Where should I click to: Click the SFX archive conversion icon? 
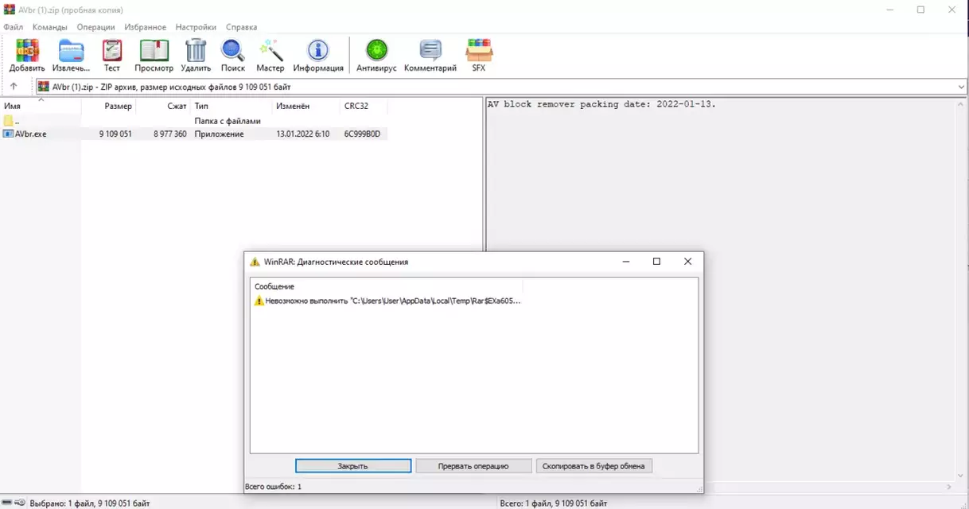(x=479, y=51)
